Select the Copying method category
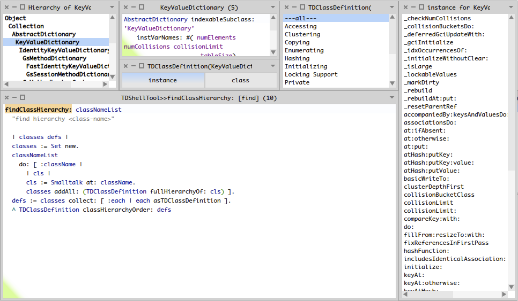Screen dimensions: 518x301 point(336,42)
